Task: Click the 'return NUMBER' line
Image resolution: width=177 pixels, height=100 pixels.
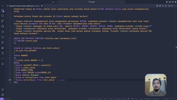Action: pos(21,56)
